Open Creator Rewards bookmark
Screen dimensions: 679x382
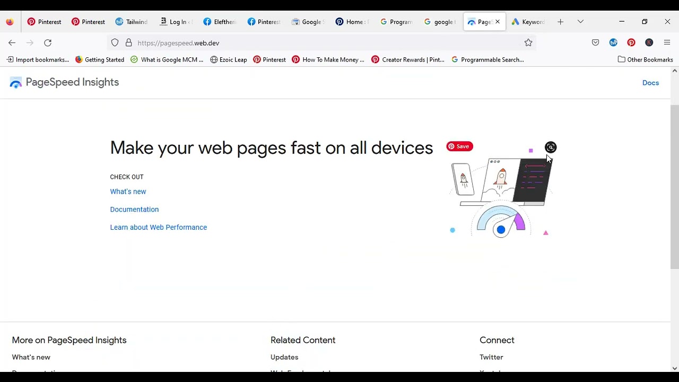pyautogui.click(x=408, y=59)
